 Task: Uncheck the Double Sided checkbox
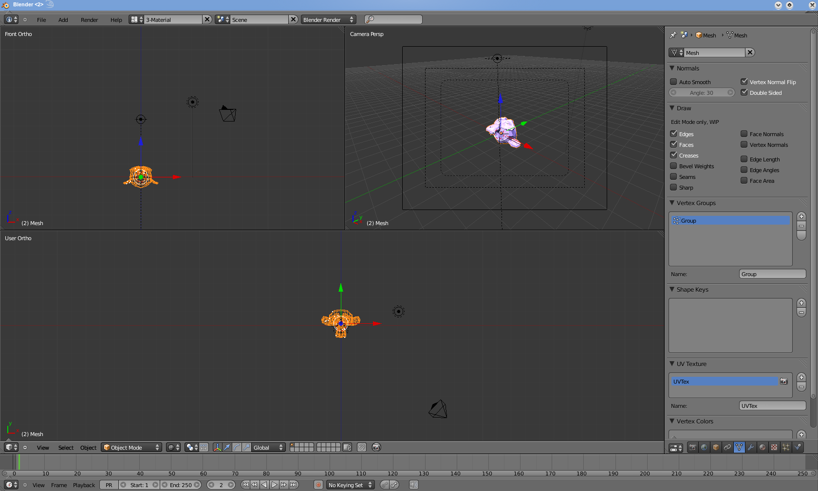point(744,92)
